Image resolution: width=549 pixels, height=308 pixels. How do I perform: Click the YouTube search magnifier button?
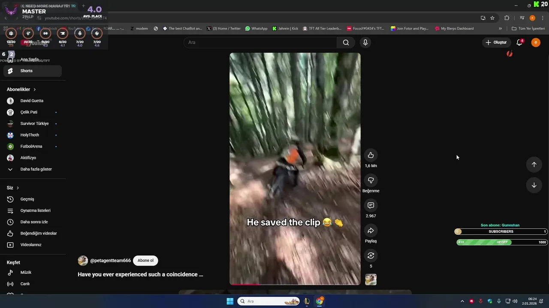pyautogui.click(x=346, y=42)
